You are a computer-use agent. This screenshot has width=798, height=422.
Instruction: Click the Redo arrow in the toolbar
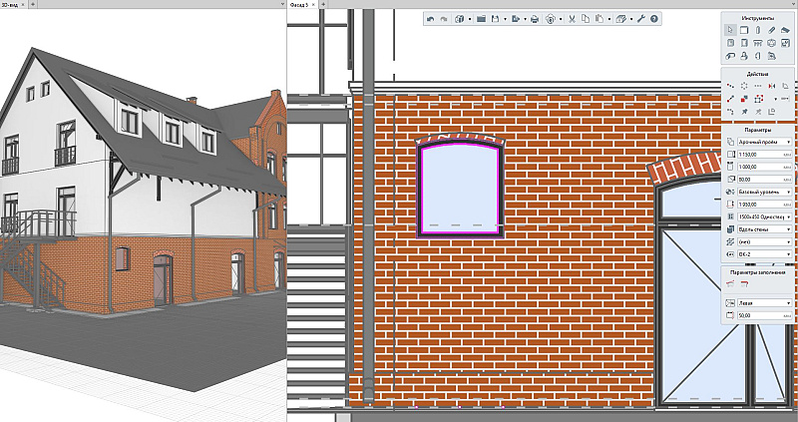coord(443,19)
